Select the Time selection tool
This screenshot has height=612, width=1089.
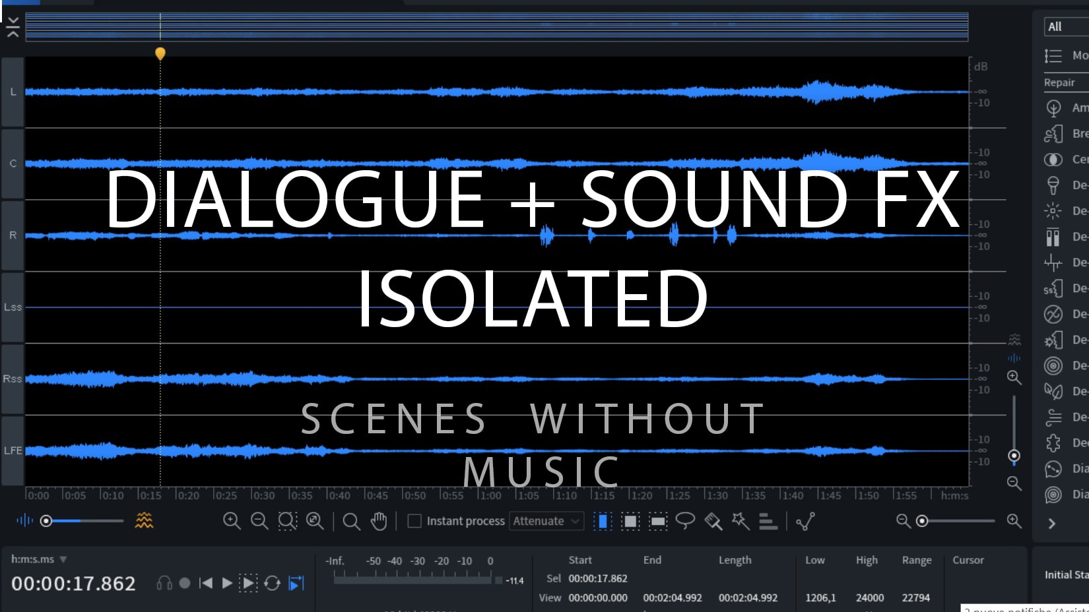(603, 522)
